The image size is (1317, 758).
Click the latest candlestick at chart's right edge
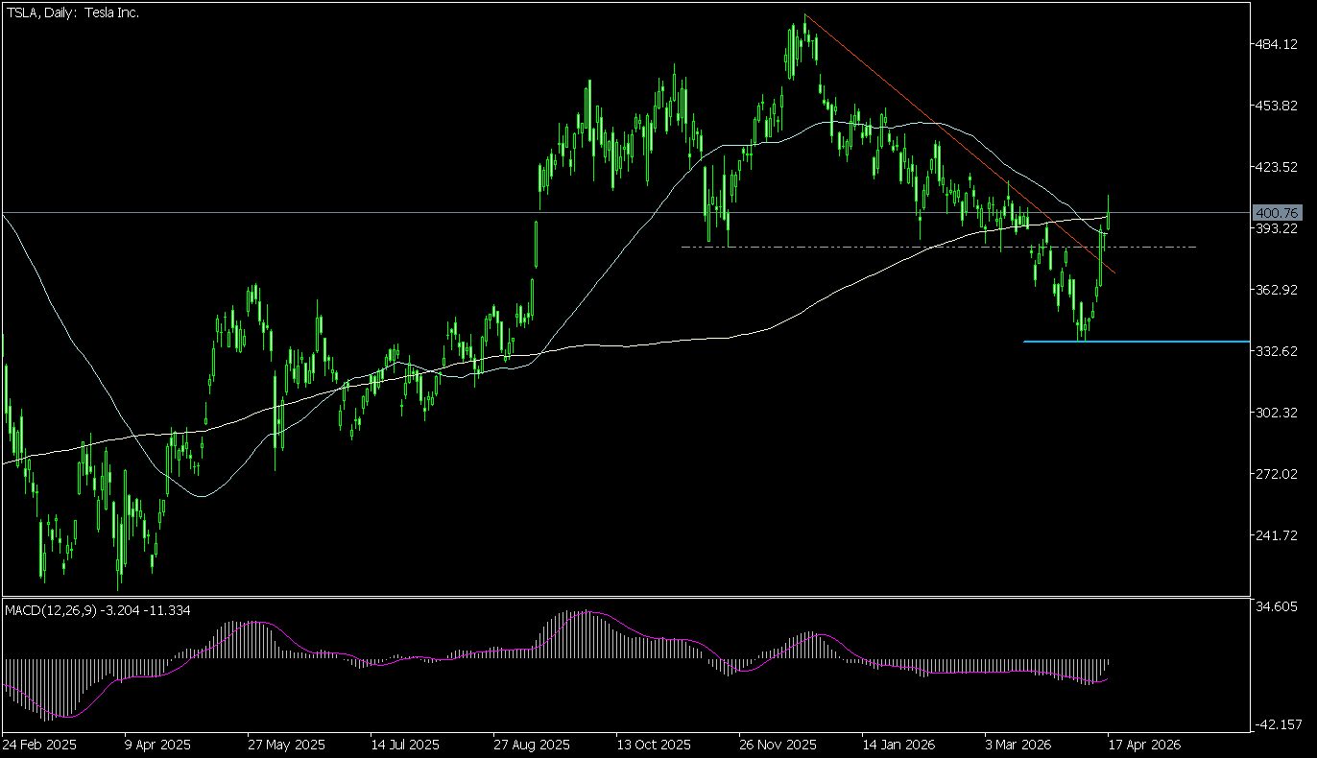click(1109, 213)
